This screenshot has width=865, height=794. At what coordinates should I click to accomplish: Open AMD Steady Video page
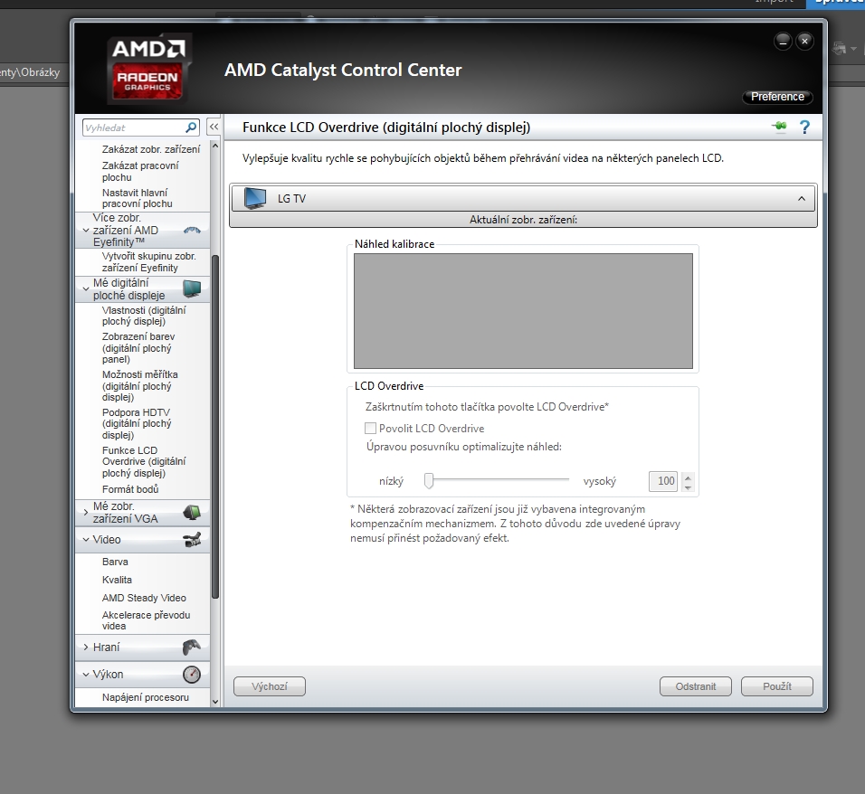pos(144,598)
